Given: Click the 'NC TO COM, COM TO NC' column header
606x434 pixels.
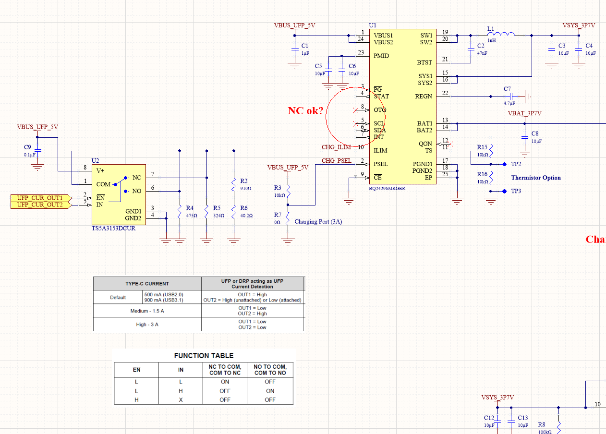Looking at the screenshot, I should 224,370.
